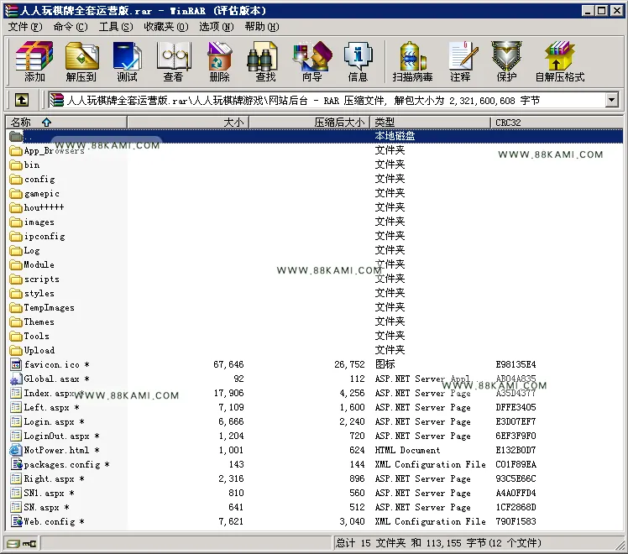Sort by CRC32 column header
This screenshot has height=554, width=628.
pos(557,122)
